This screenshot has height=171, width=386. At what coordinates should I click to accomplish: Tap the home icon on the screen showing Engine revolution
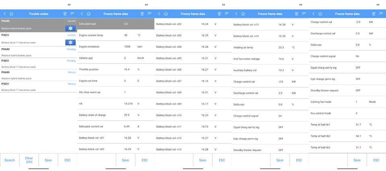coord(89,14)
